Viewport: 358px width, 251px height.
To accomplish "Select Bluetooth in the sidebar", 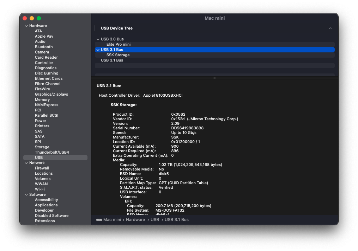I will tap(44, 47).
